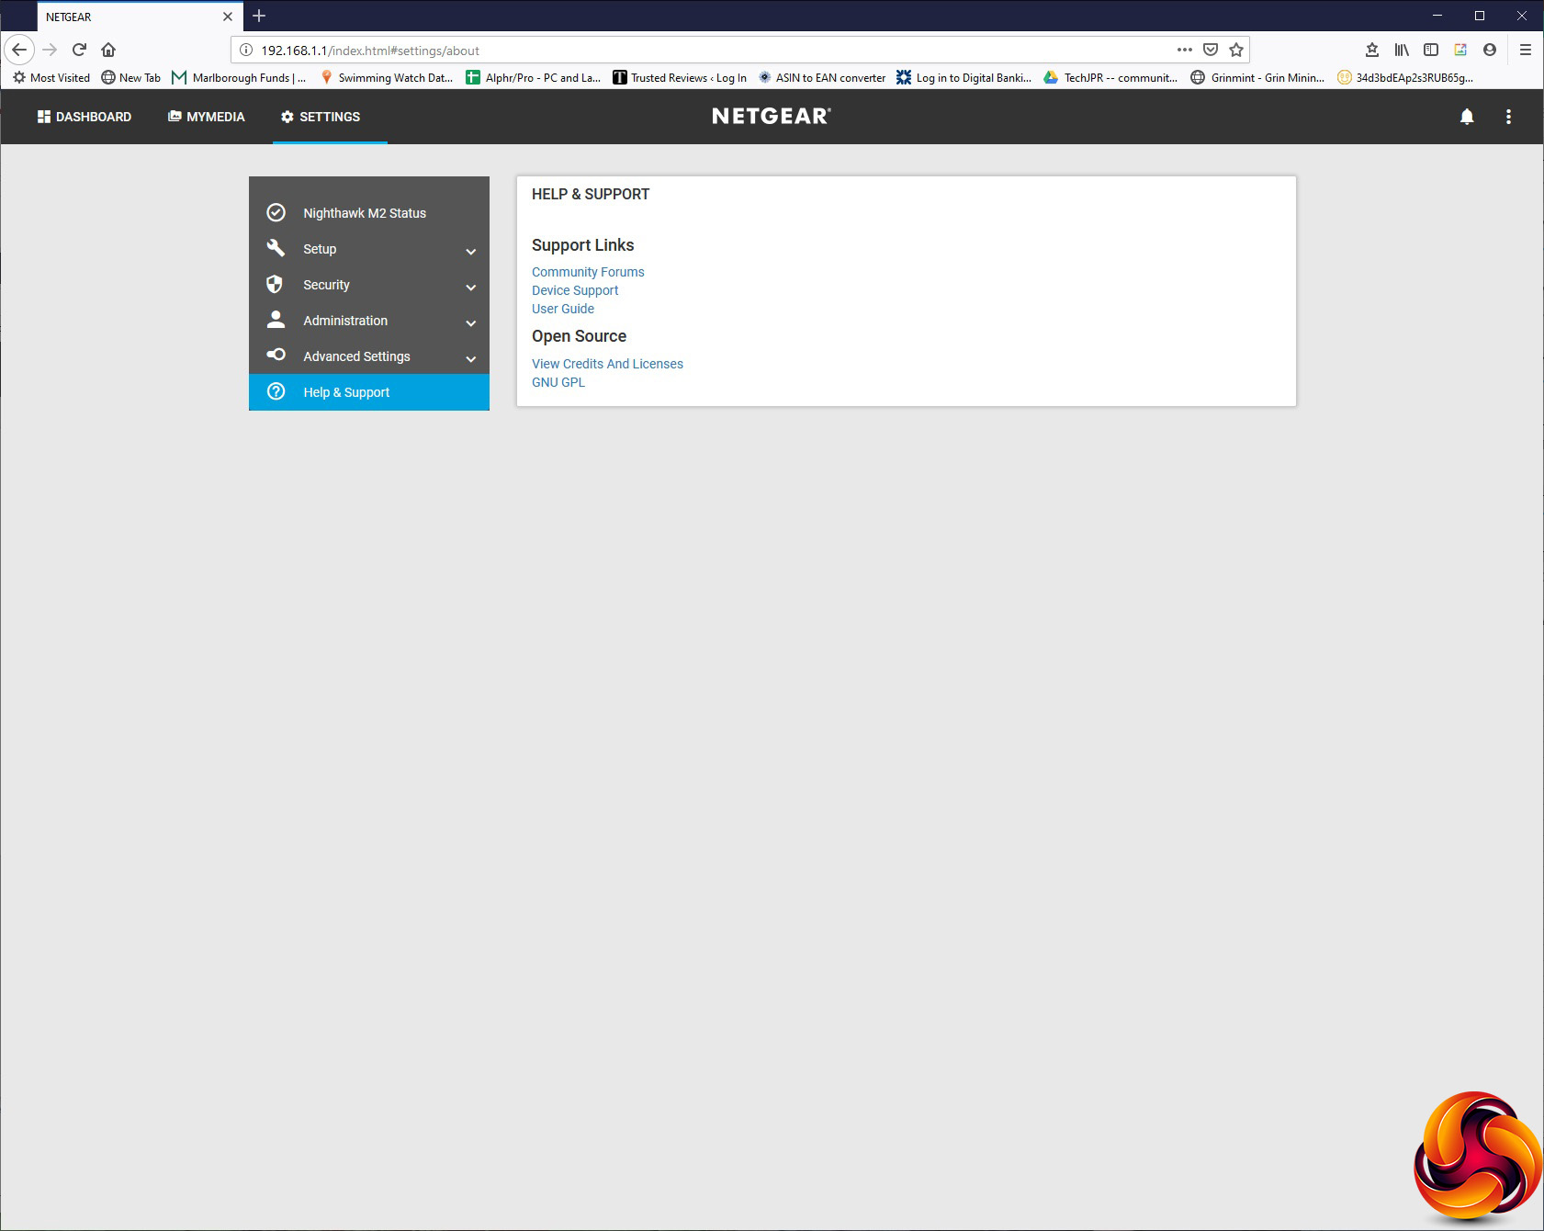Toggle Firefox sidebar icon
The image size is (1544, 1231).
(x=1431, y=50)
